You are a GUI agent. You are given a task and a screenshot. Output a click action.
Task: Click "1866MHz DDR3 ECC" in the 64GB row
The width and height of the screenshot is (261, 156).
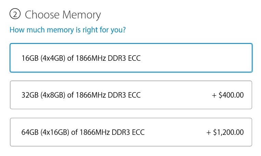[112, 132]
